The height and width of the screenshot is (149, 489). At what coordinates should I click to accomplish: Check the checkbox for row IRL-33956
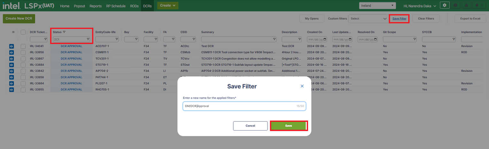tap(23, 52)
